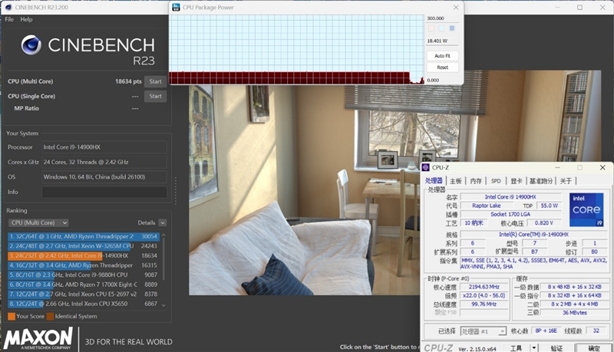The height and width of the screenshot is (352, 614).
Task: Click the brown Identical System legend swatch
Action: coord(50,316)
